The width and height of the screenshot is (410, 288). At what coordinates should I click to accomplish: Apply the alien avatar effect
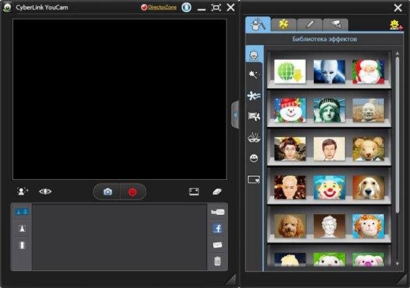pos(329,72)
